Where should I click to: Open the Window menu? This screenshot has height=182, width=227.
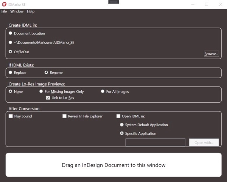coord(17,11)
